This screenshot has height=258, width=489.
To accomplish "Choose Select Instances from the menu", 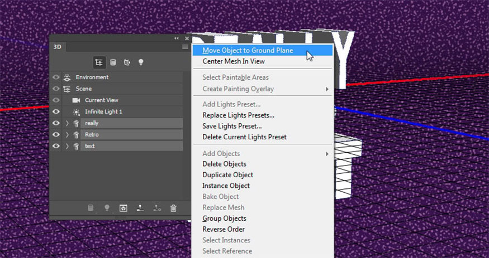I will (263, 240).
